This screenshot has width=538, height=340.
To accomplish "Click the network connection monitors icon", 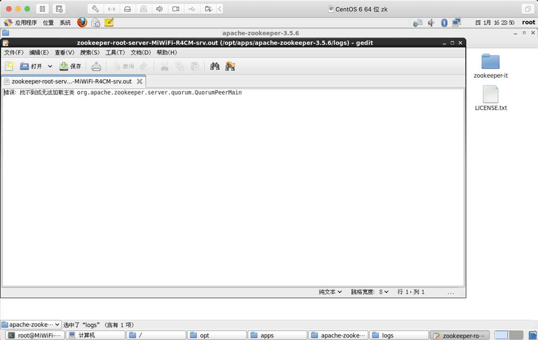I will click(x=456, y=23).
